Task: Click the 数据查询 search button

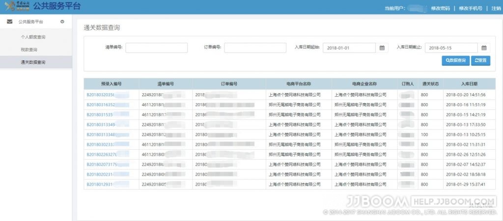Action: [x=455, y=60]
